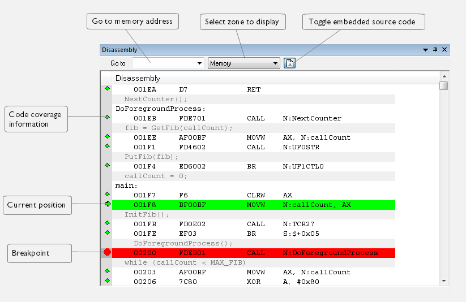Click the scroll up arrow
This screenshot has height=302, width=466.
coord(444,76)
